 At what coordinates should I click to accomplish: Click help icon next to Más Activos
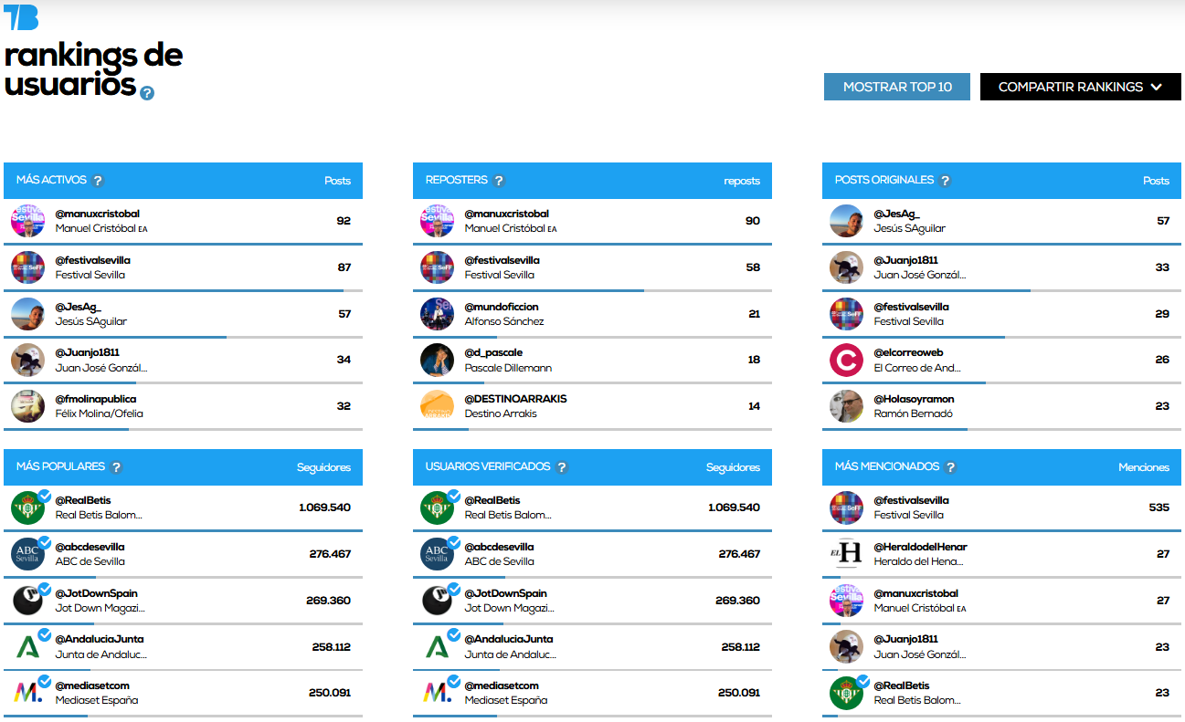[99, 181]
